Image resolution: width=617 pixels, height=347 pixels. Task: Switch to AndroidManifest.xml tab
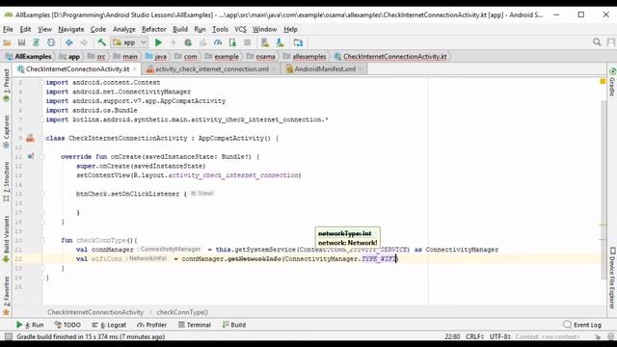pos(325,69)
